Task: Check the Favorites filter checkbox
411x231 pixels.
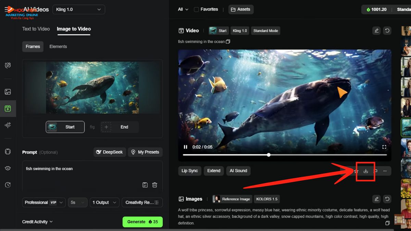Action: pyautogui.click(x=196, y=9)
